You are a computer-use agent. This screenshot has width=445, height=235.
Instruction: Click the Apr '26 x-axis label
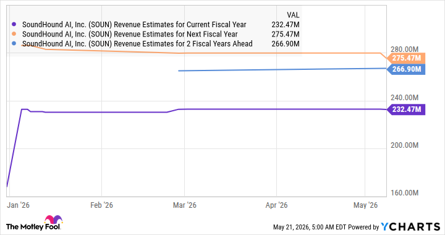pos(276,205)
